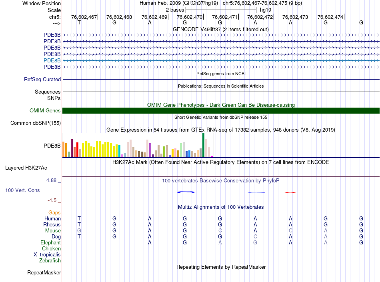The width and height of the screenshot is (380, 282).
Task: Open the GTEx Gene Expression track title
Action: pos(221,130)
